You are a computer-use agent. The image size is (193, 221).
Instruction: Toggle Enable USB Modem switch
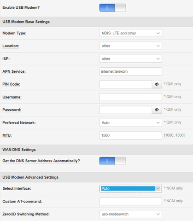pos(112,8)
